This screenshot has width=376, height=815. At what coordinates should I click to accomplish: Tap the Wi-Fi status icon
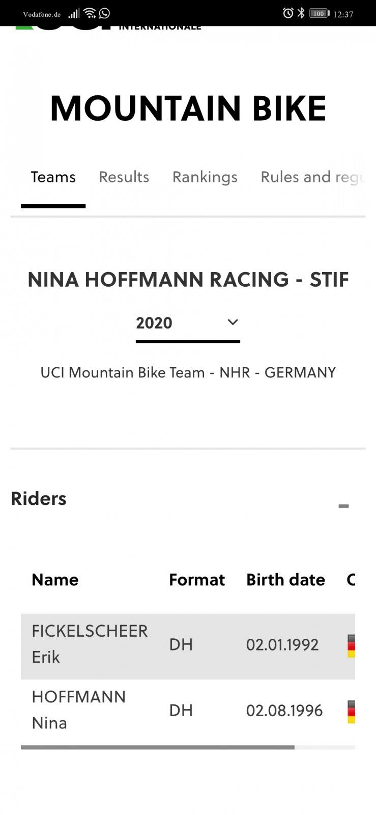tap(90, 13)
